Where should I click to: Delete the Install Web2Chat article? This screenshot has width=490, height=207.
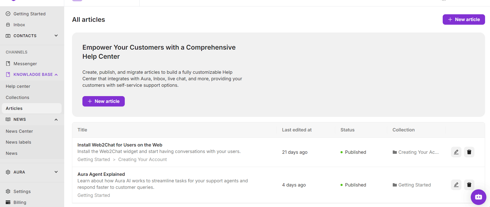(469, 152)
